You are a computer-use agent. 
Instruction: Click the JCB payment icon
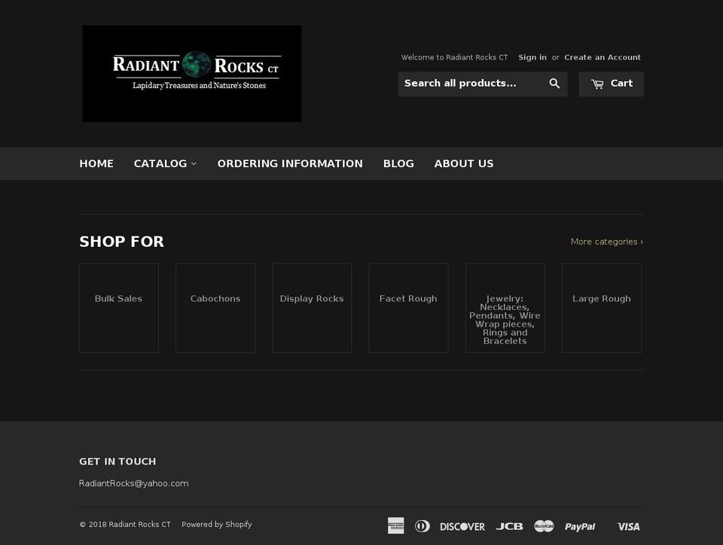(510, 526)
